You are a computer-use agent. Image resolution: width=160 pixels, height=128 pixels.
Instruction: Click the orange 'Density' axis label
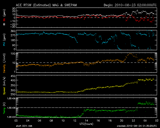click(4, 68)
